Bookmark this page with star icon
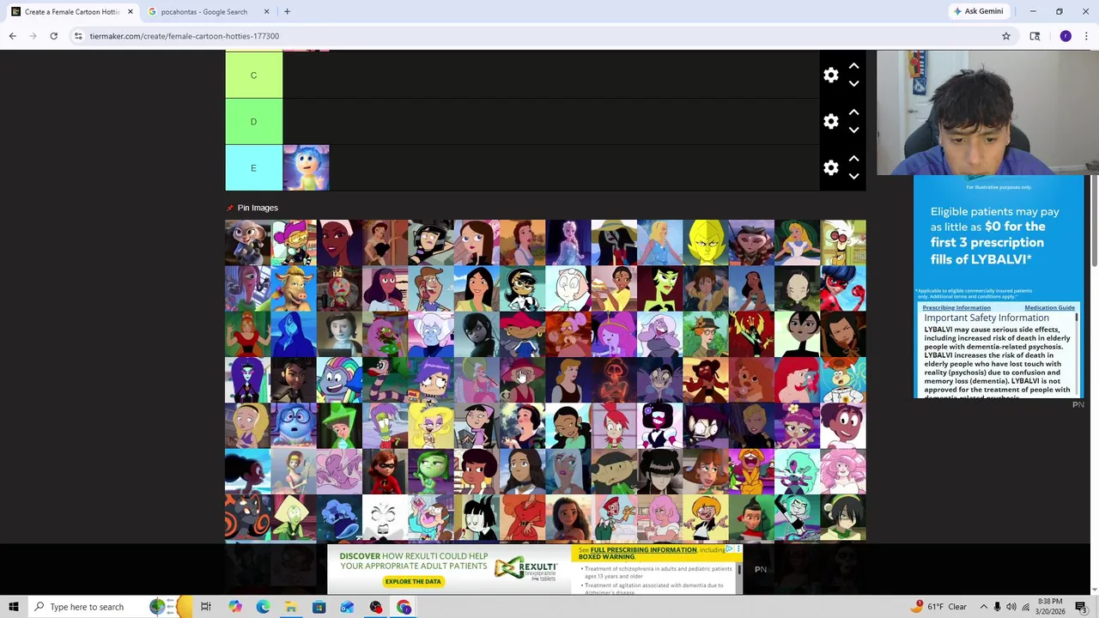Image resolution: width=1099 pixels, height=618 pixels. [1005, 36]
